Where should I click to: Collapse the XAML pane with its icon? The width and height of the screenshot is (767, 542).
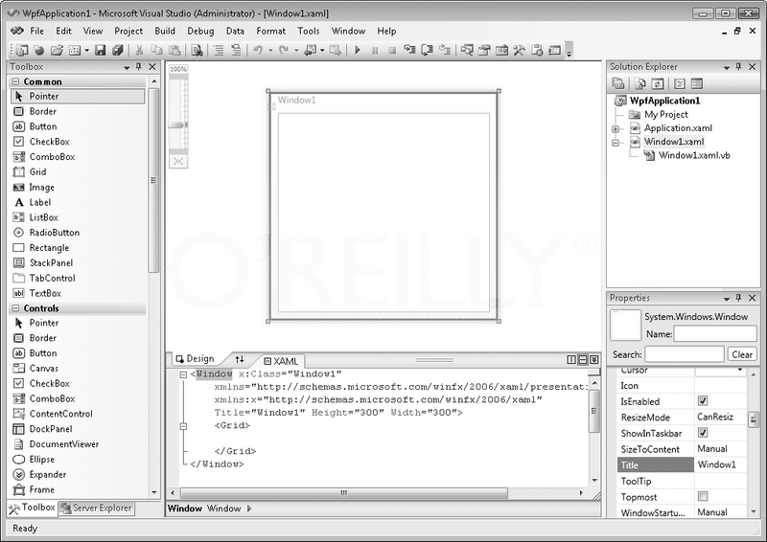pos(594,360)
